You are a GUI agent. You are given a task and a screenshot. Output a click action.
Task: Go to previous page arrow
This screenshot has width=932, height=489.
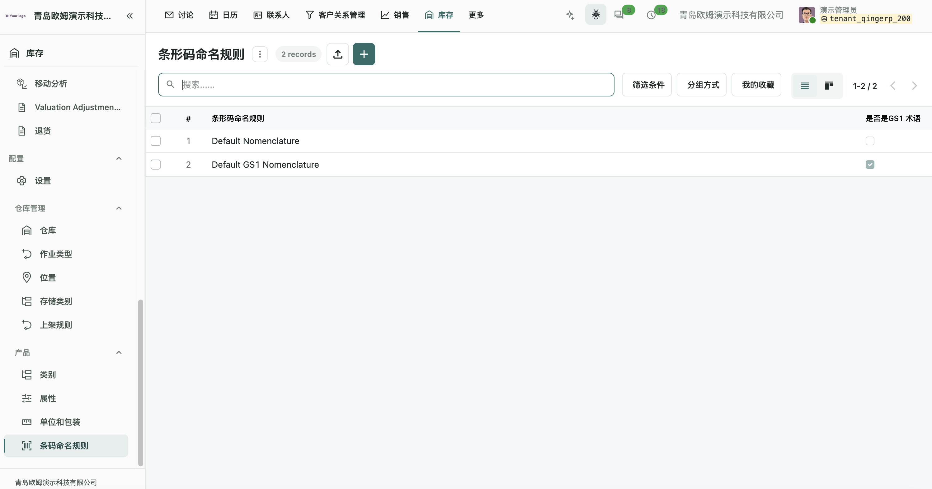click(x=892, y=86)
